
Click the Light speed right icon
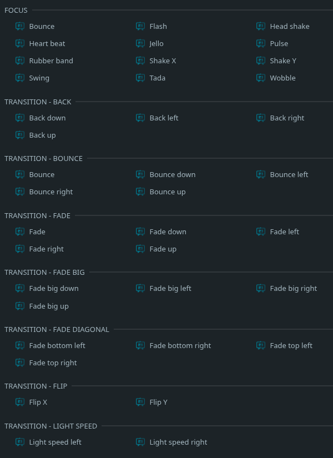pyautogui.click(x=140, y=442)
